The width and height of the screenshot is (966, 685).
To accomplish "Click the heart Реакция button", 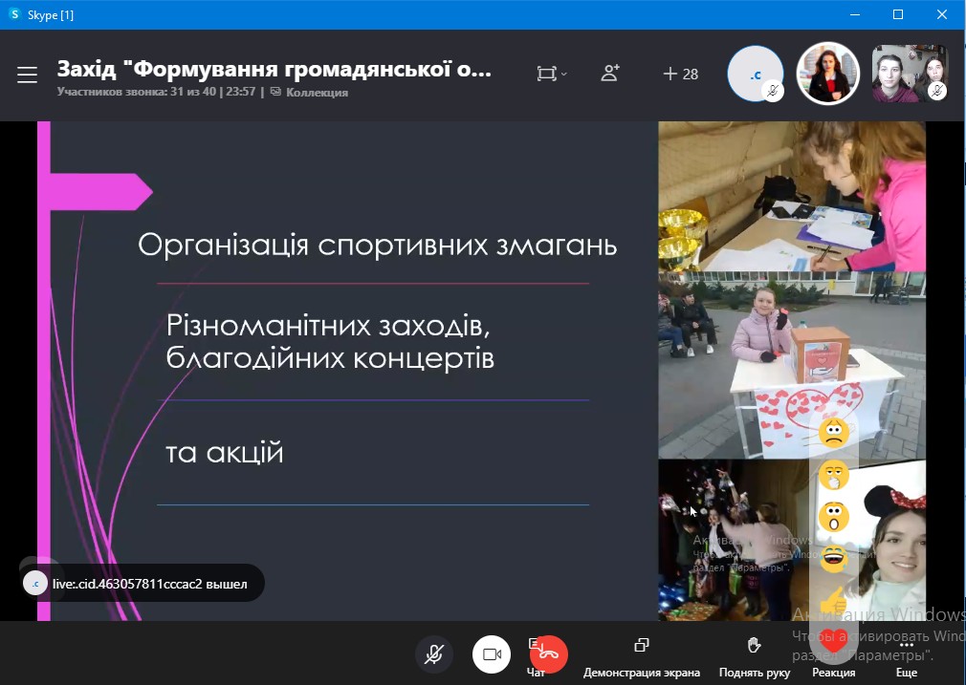I will [833, 647].
